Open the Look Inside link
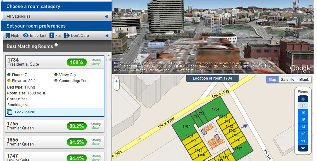Viewport: 317px width, 161px height. [25, 112]
